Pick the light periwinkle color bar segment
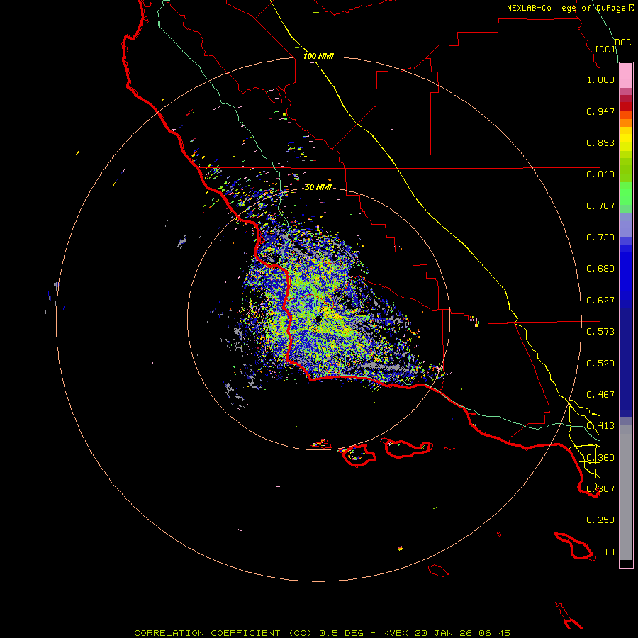This screenshot has width=638, height=638. [x=626, y=225]
